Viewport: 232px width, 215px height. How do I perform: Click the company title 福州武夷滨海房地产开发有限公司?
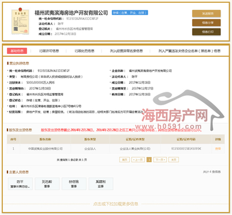click(71, 13)
